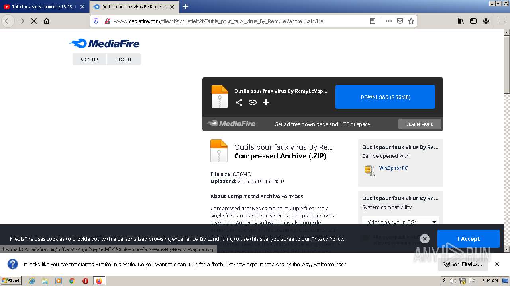Open File Explorer from the taskbar
Viewport: 510px width, 286px height.
[x=45, y=281]
